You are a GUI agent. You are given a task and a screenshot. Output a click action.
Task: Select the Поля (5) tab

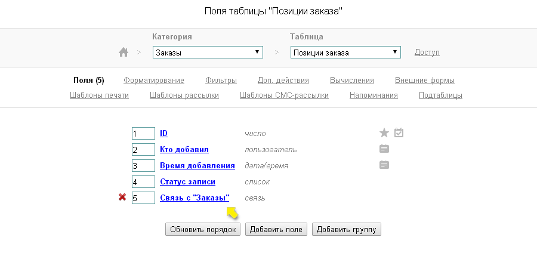click(89, 81)
